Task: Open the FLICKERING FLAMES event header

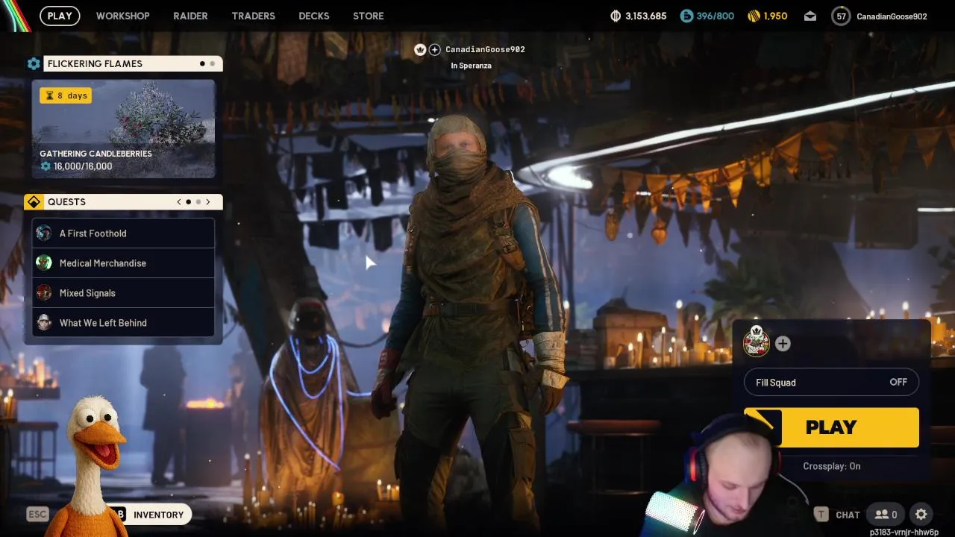Action: pos(133,64)
